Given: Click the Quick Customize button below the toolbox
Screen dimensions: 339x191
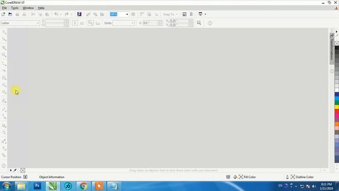Looking at the screenshot, I should click(x=4, y=166).
